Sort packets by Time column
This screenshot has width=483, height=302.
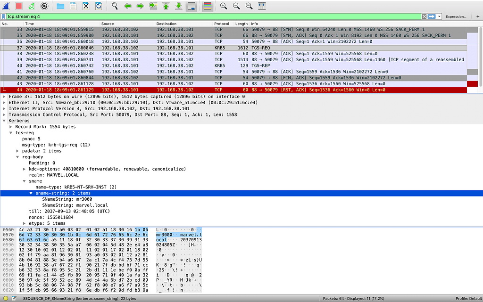tap(62, 24)
